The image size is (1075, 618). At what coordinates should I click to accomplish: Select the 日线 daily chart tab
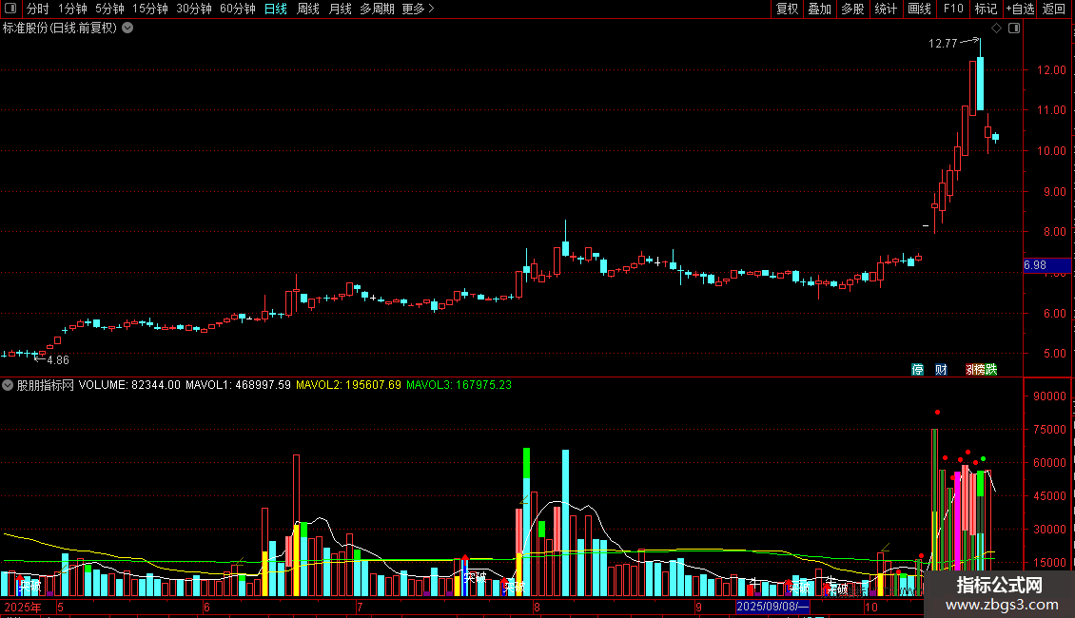pyautogui.click(x=276, y=9)
